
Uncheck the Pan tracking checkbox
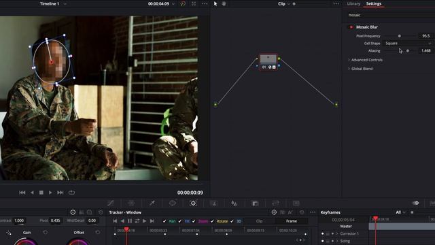point(164,221)
